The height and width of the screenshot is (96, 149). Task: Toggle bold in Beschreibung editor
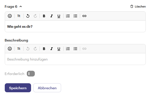coord(44,49)
